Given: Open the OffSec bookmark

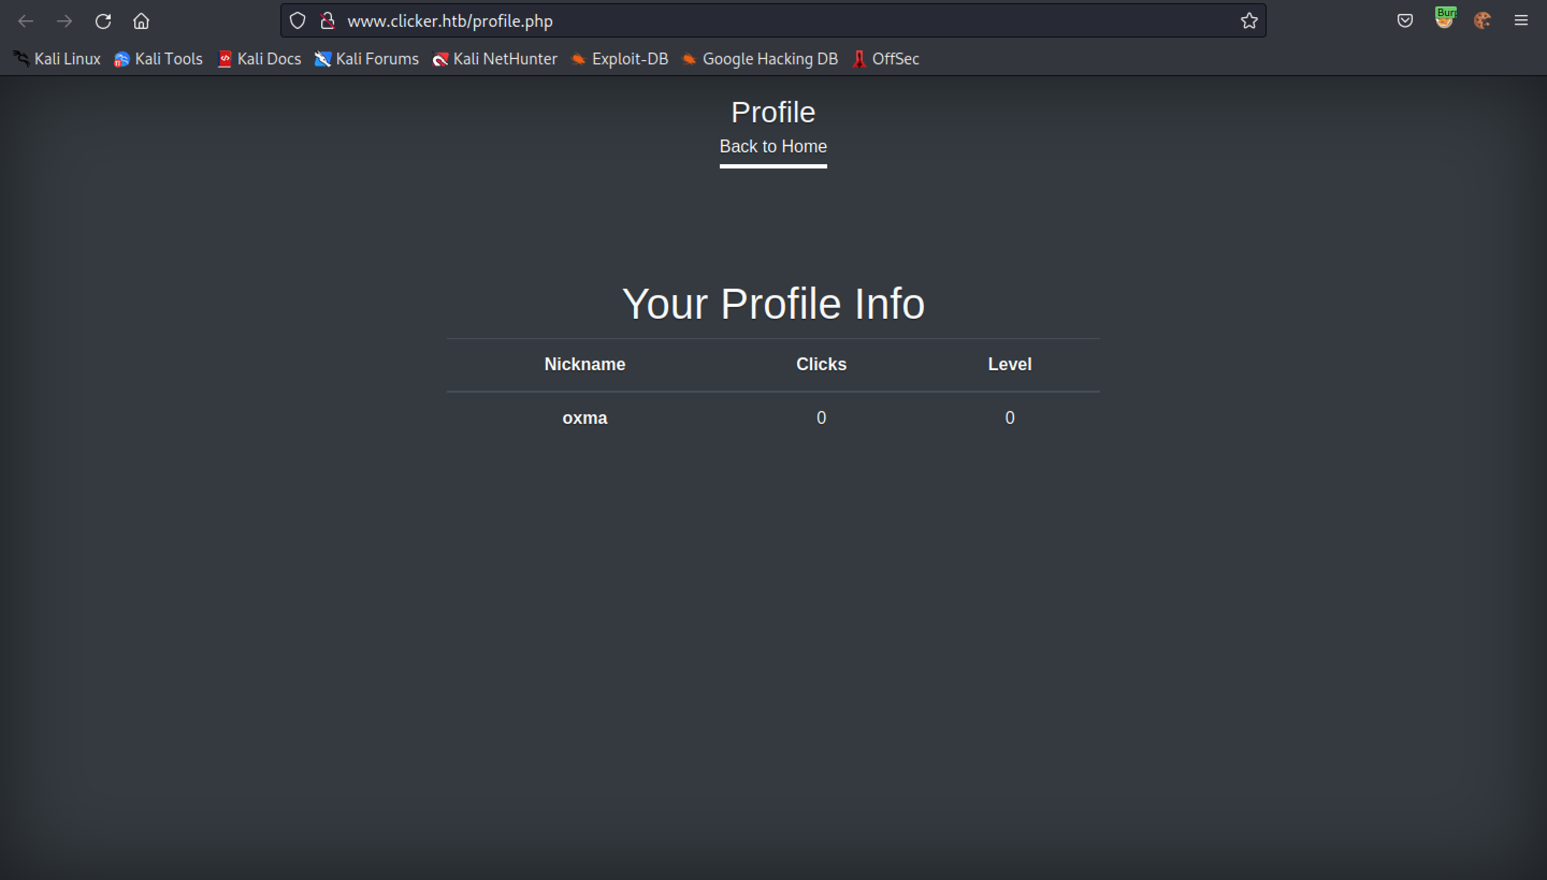Looking at the screenshot, I should coord(886,58).
